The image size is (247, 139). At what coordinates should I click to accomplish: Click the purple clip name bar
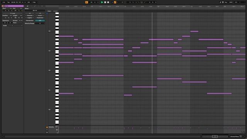(x=14, y=6)
